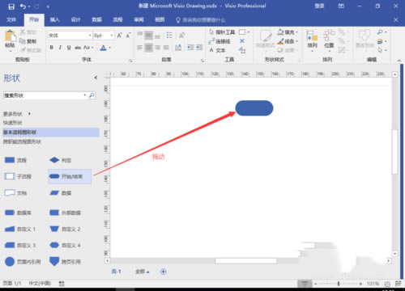Open the Arrange (排列) dropdown
The height and width of the screenshot is (291, 405).
pyautogui.click(x=312, y=40)
